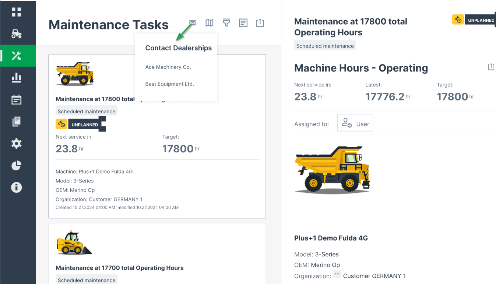496x284 pixels.
Task: Select Ace Machinery Co. from dealerships menu
Action: 168,67
